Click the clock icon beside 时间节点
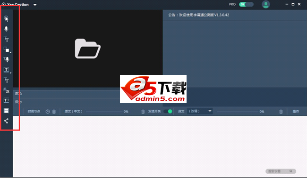 coord(48,112)
